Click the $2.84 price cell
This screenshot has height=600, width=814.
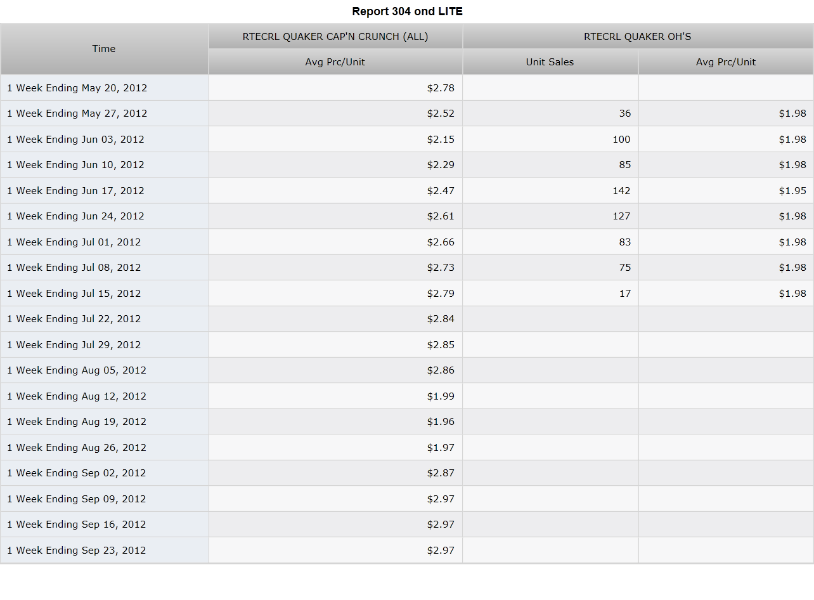point(335,319)
